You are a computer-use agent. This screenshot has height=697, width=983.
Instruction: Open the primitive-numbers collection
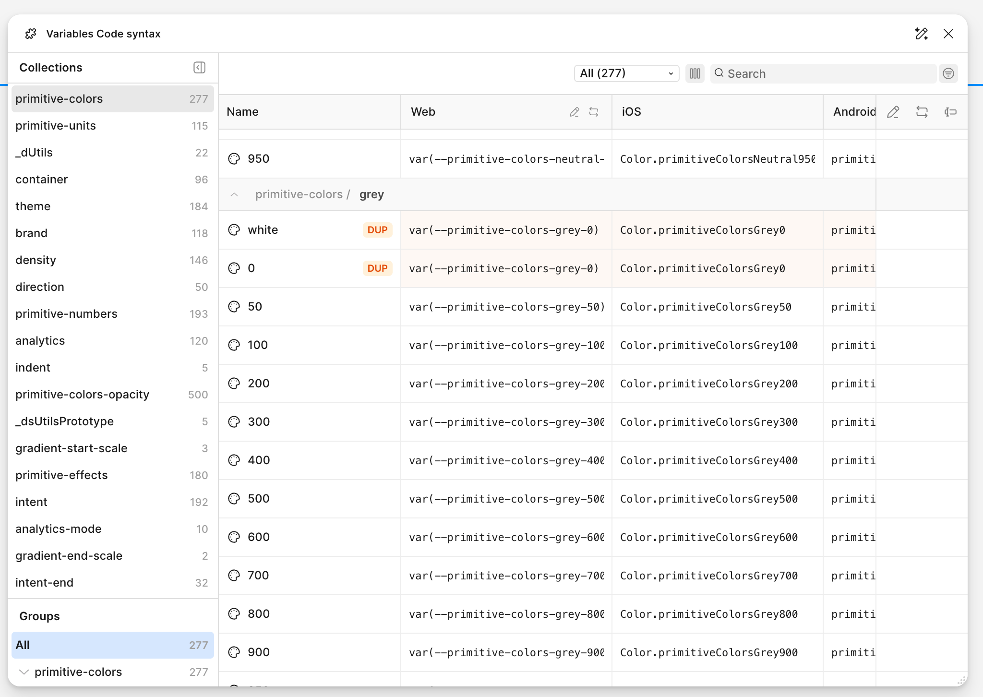pyautogui.click(x=113, y=314)
